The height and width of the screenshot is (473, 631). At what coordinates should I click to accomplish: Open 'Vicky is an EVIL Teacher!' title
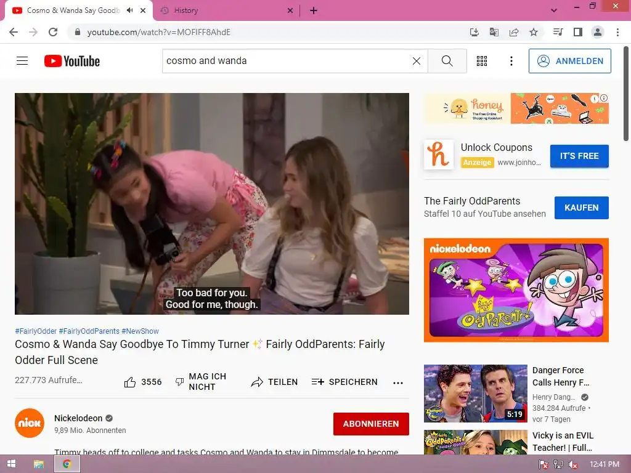tap(563, 442)
